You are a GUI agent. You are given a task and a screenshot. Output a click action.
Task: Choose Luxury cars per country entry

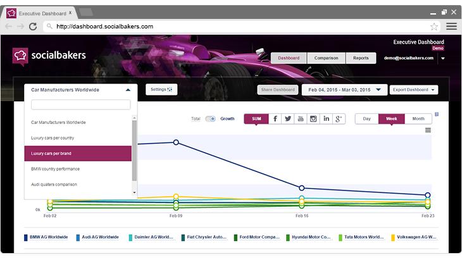tap(78, 138)
